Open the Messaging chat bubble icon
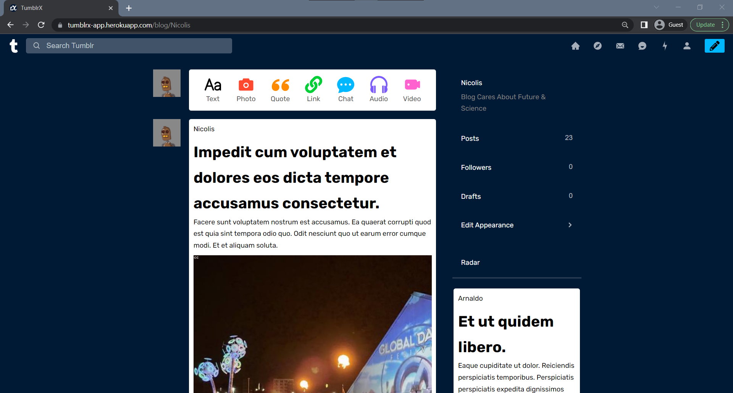733x393 pixels. click(642, 46)
